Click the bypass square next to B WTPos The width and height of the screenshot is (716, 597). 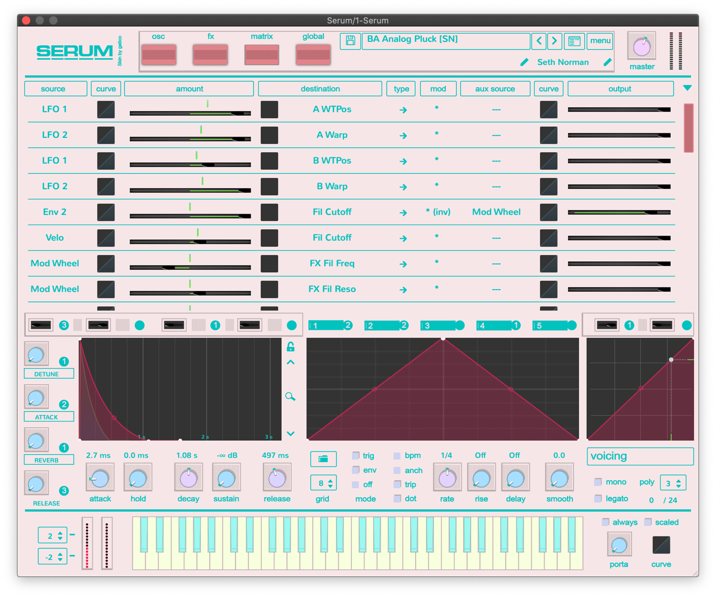[270, 161]
